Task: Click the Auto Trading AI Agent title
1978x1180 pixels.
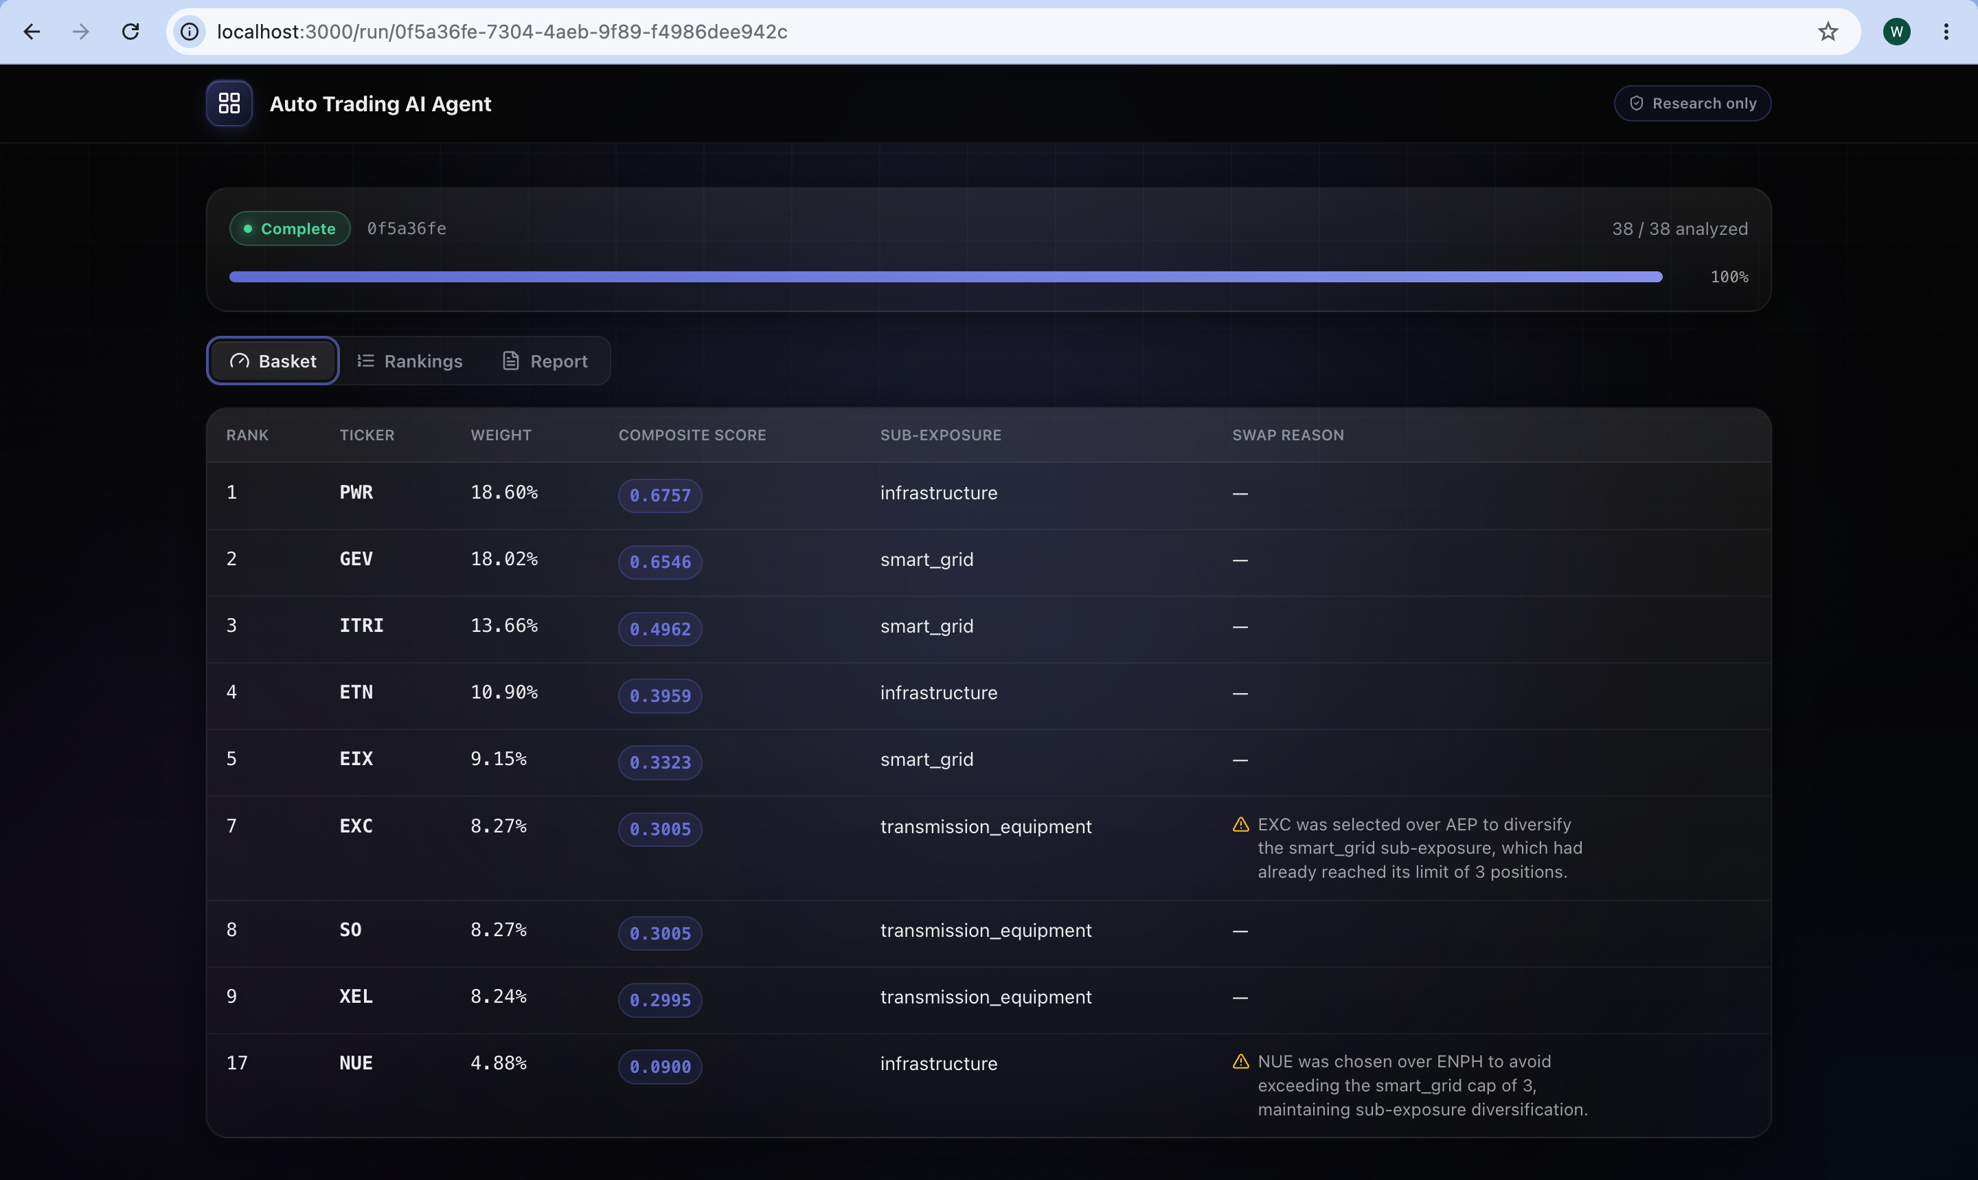Action: [380, 104]
